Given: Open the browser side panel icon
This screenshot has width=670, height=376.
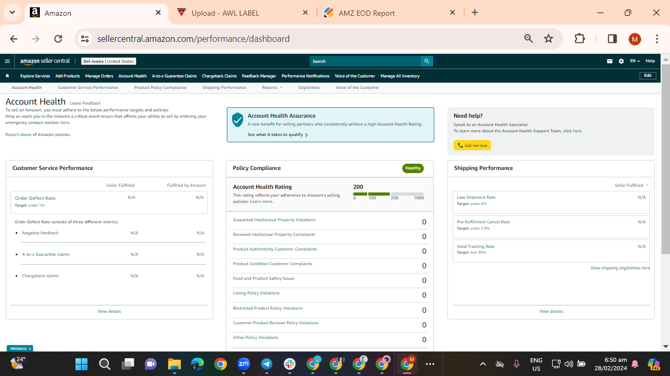Looking at the screenshot, I should coord(612,39).
